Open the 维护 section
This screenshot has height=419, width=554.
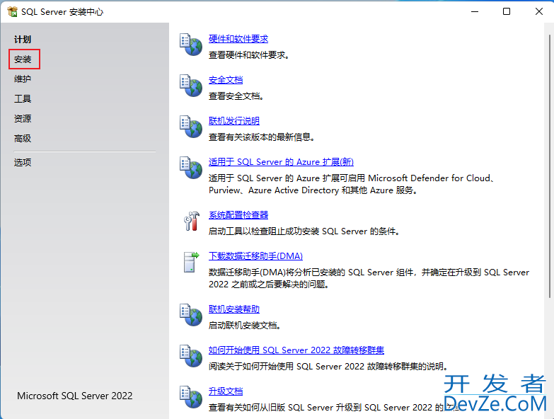pyautogui.click(x=23, y=79)
